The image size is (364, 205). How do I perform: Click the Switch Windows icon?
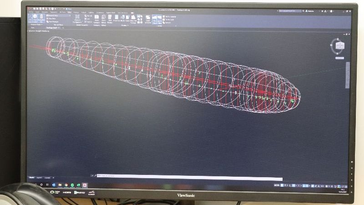click(148, 20)
